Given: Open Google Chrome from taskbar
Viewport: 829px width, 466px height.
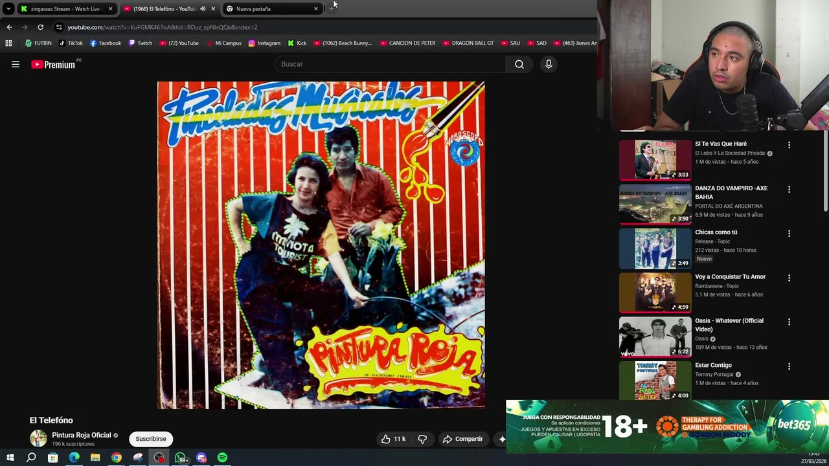Looking at the screenshot, I should [x=117, y=458].
